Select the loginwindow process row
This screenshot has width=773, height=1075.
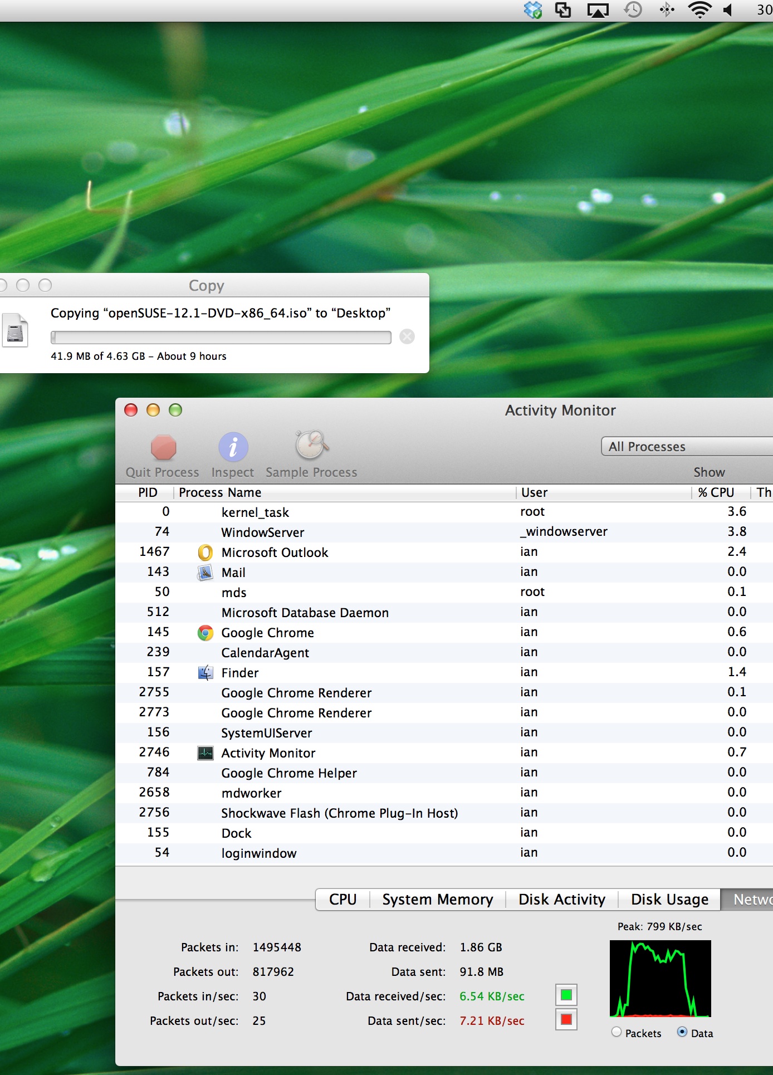[x=444, y=853]
